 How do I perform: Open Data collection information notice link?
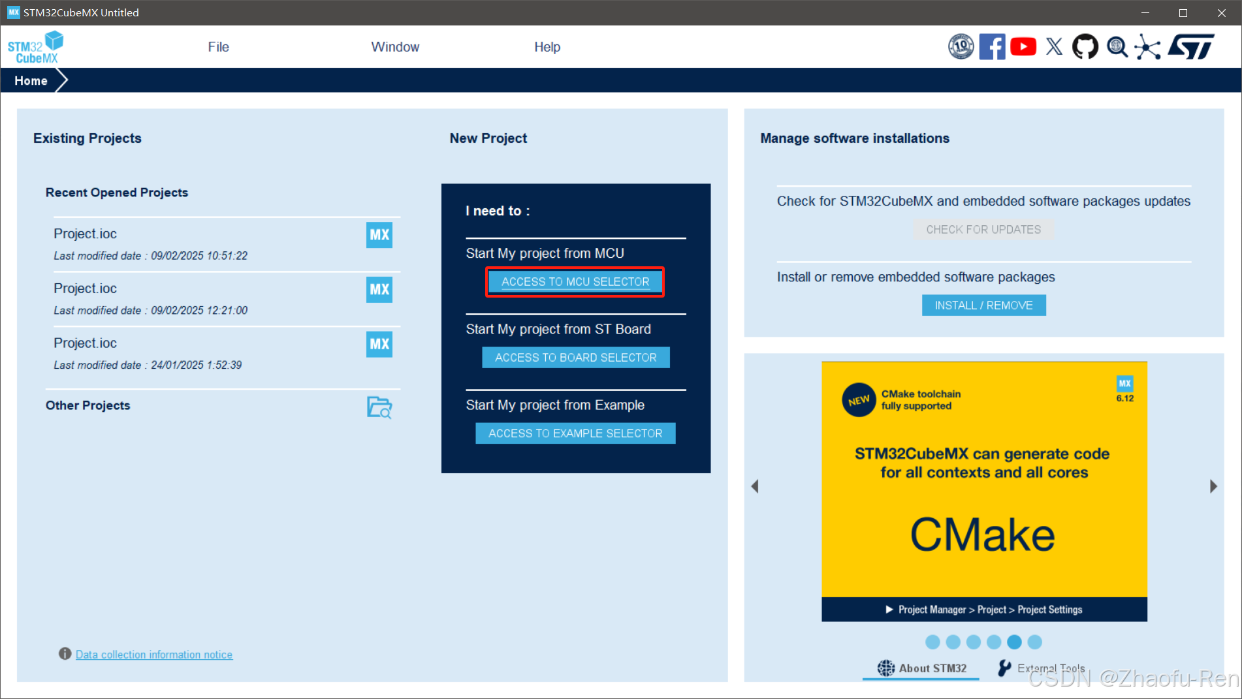[x=154, y=655]
